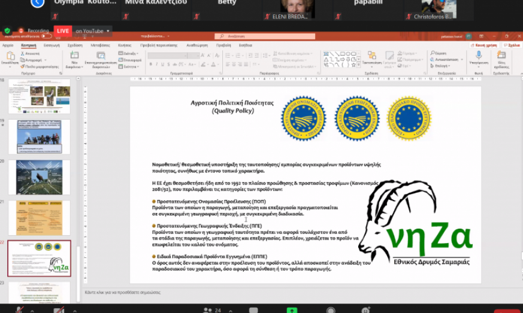Go back with the blue arrow button

tap(37, 2)
